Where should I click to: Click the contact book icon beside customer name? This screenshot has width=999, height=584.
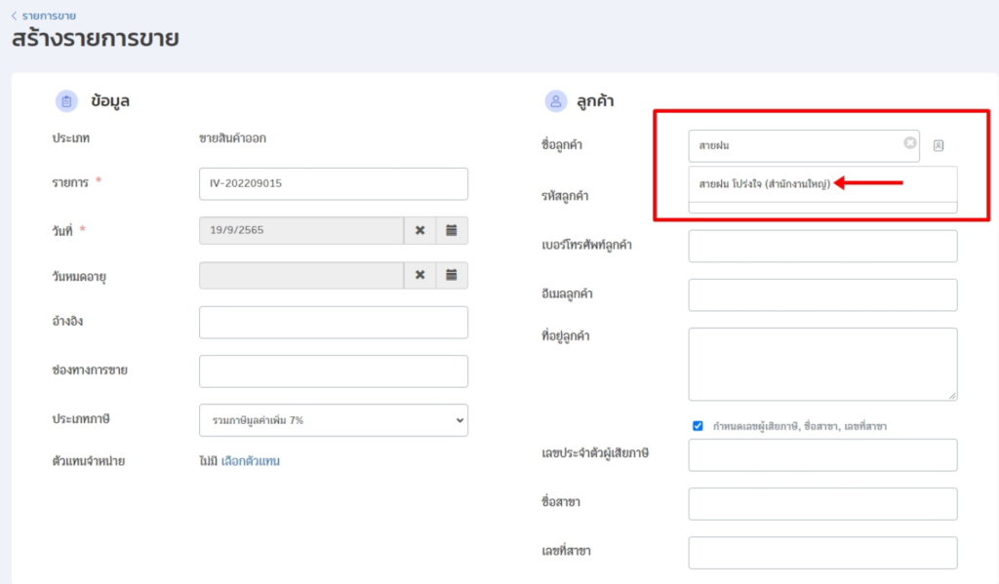pos(939,145)
